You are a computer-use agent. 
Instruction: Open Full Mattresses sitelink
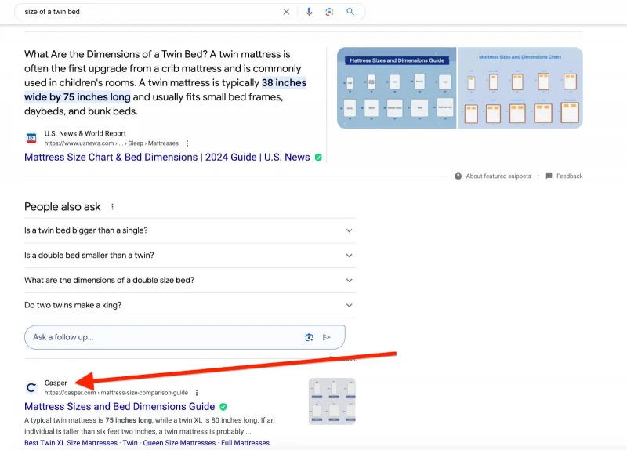pos(245,443)
